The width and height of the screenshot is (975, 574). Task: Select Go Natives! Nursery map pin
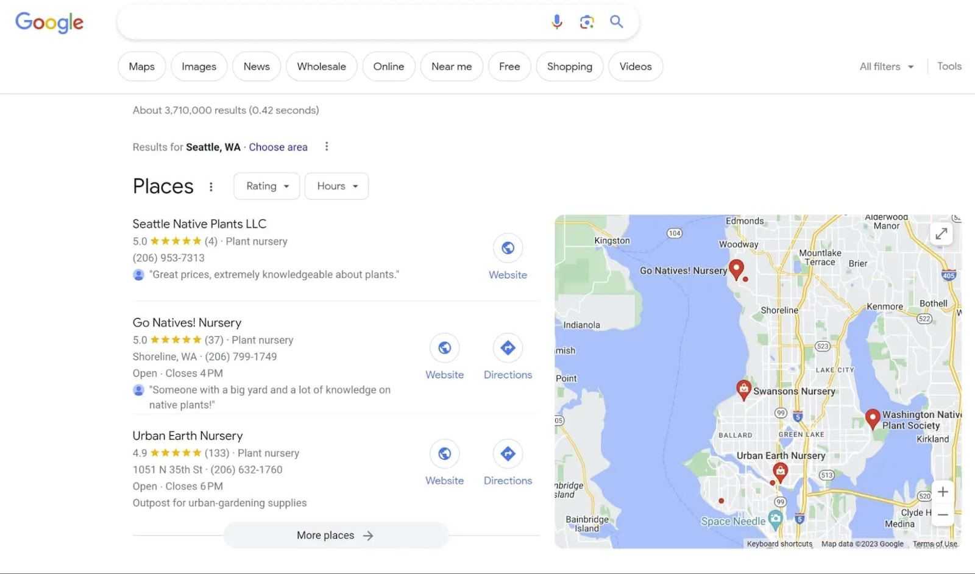pos(737,269)
